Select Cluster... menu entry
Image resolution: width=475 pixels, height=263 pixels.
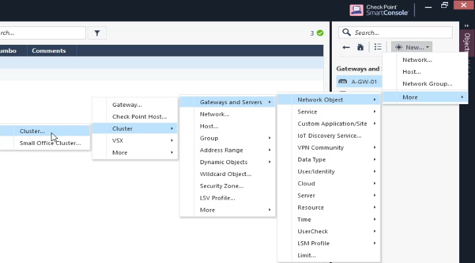[45, 131]
